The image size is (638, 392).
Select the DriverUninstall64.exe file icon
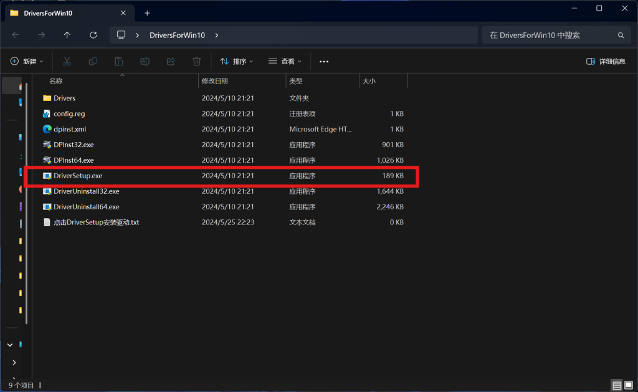[47, 207]
